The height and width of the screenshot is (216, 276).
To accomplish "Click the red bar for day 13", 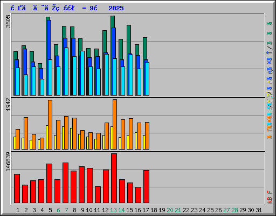I will 114,178.
